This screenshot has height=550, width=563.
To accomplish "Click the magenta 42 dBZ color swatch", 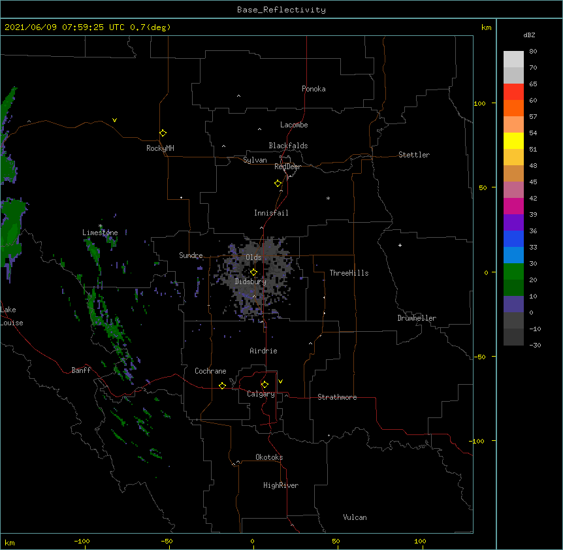I will tap(513, 206).
